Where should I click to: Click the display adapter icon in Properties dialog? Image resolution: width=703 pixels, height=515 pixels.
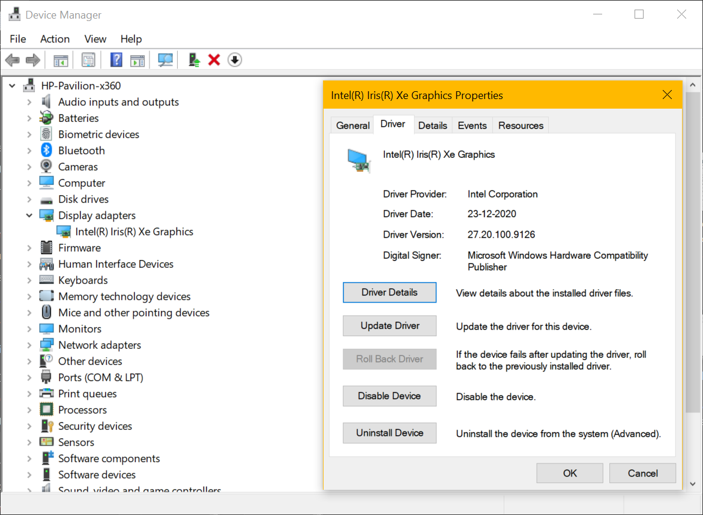(x=358, y=160)
